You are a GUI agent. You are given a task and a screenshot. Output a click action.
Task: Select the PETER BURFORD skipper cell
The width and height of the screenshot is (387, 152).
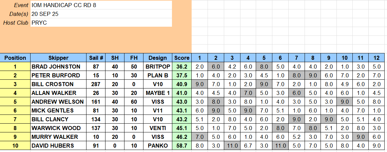click(56, 75)
